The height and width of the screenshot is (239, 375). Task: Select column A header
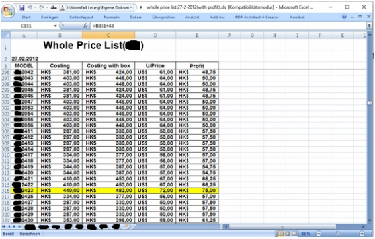[x=24, y=36]
